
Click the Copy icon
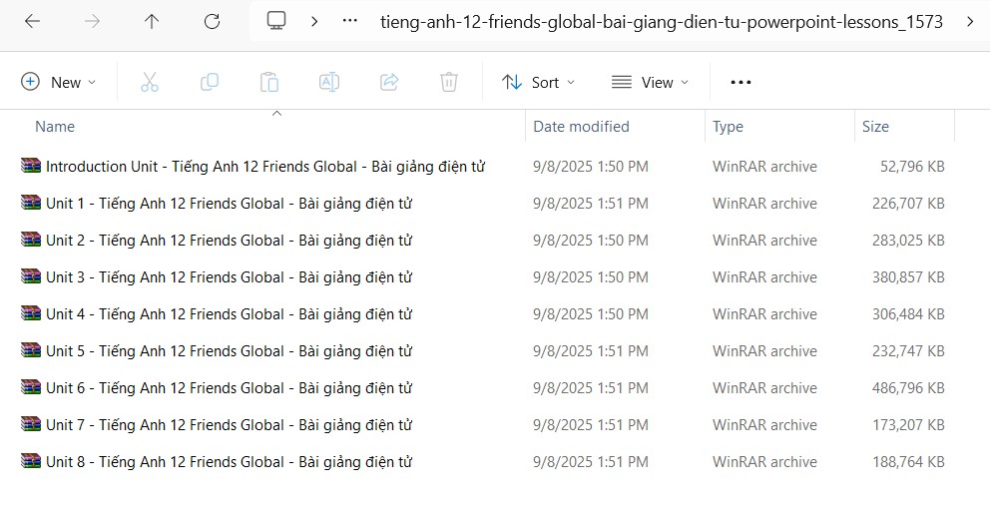[209, 82]
